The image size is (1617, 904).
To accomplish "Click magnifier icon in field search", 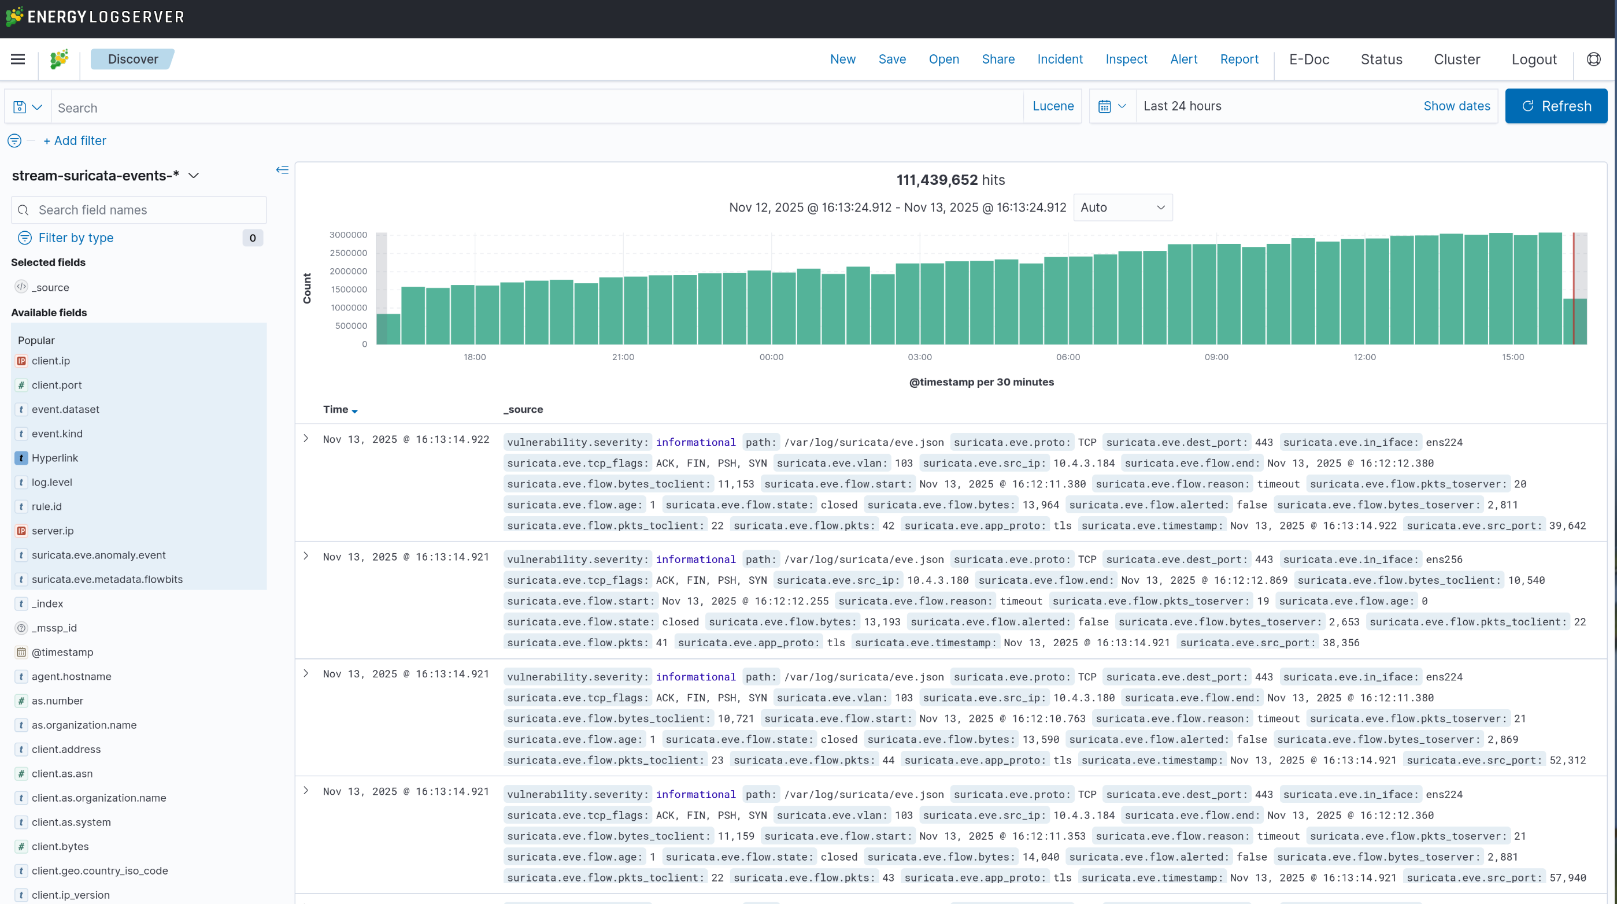I will tap(23, 210).
